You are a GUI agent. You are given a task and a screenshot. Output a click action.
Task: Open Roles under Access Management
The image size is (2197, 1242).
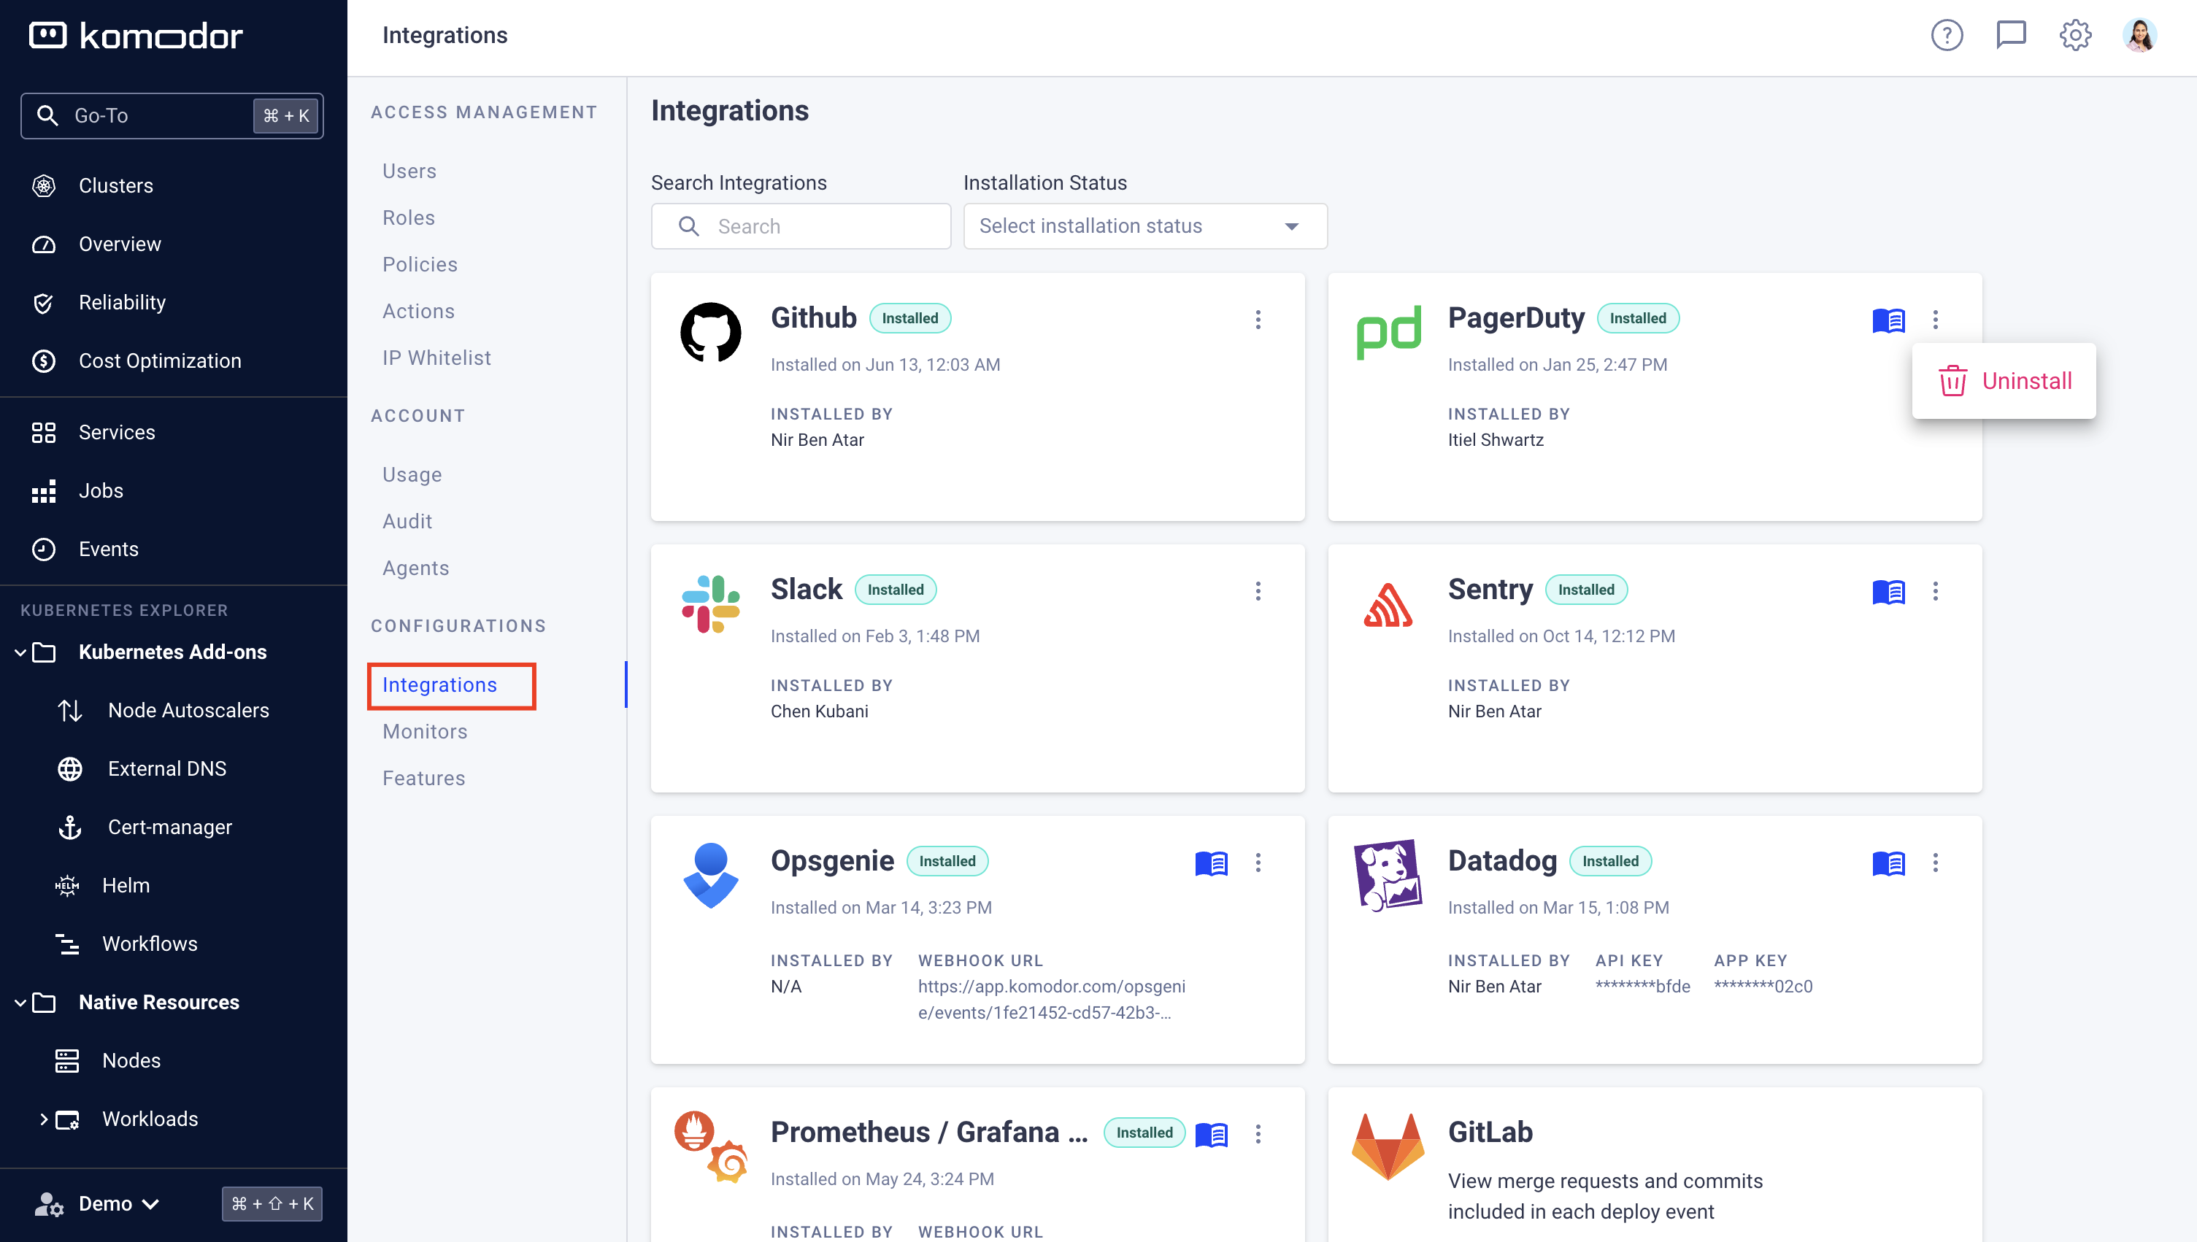408,218
